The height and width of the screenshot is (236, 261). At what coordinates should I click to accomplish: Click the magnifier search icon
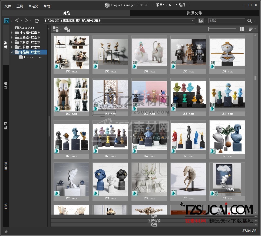coord(249,21)
